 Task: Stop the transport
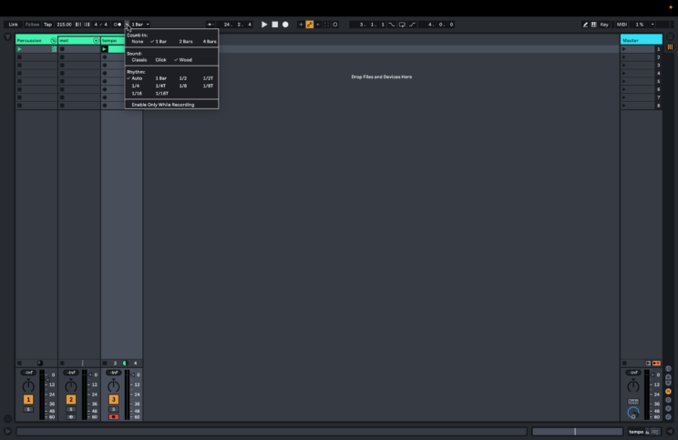[274, 25]
